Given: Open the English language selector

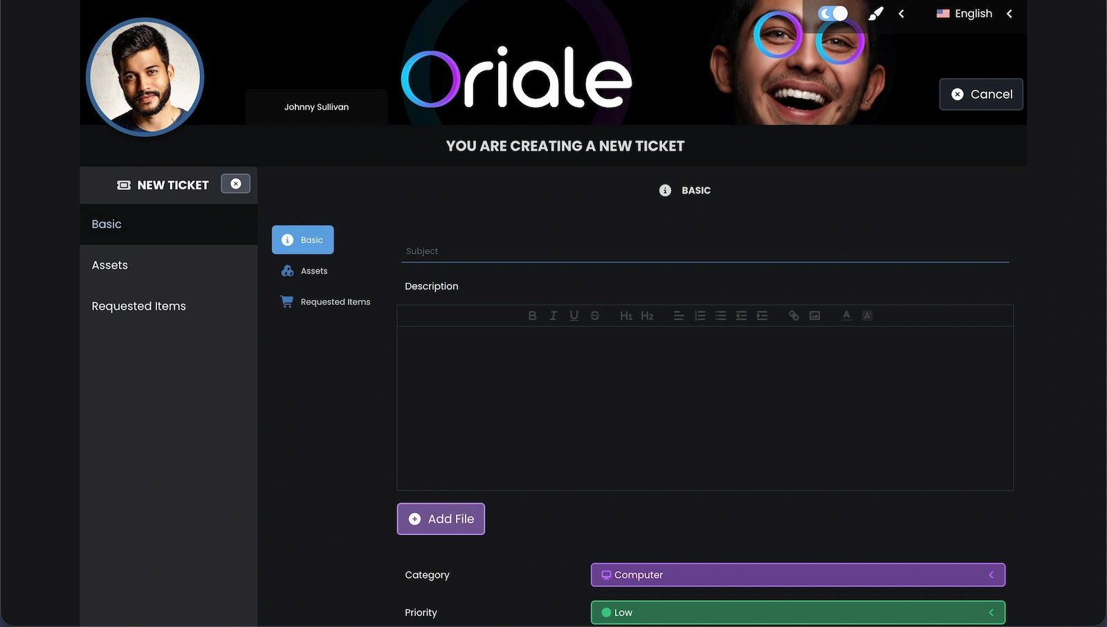Looking at the screenshot, I should 972,13.
